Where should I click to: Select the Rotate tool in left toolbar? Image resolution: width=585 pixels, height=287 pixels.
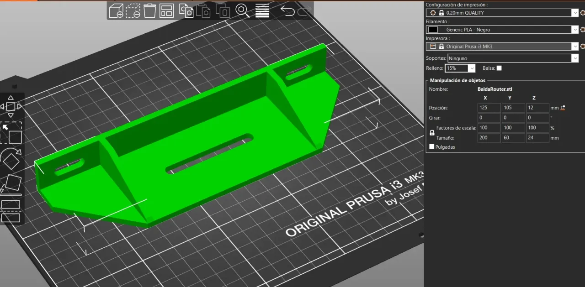coord(11,159)
